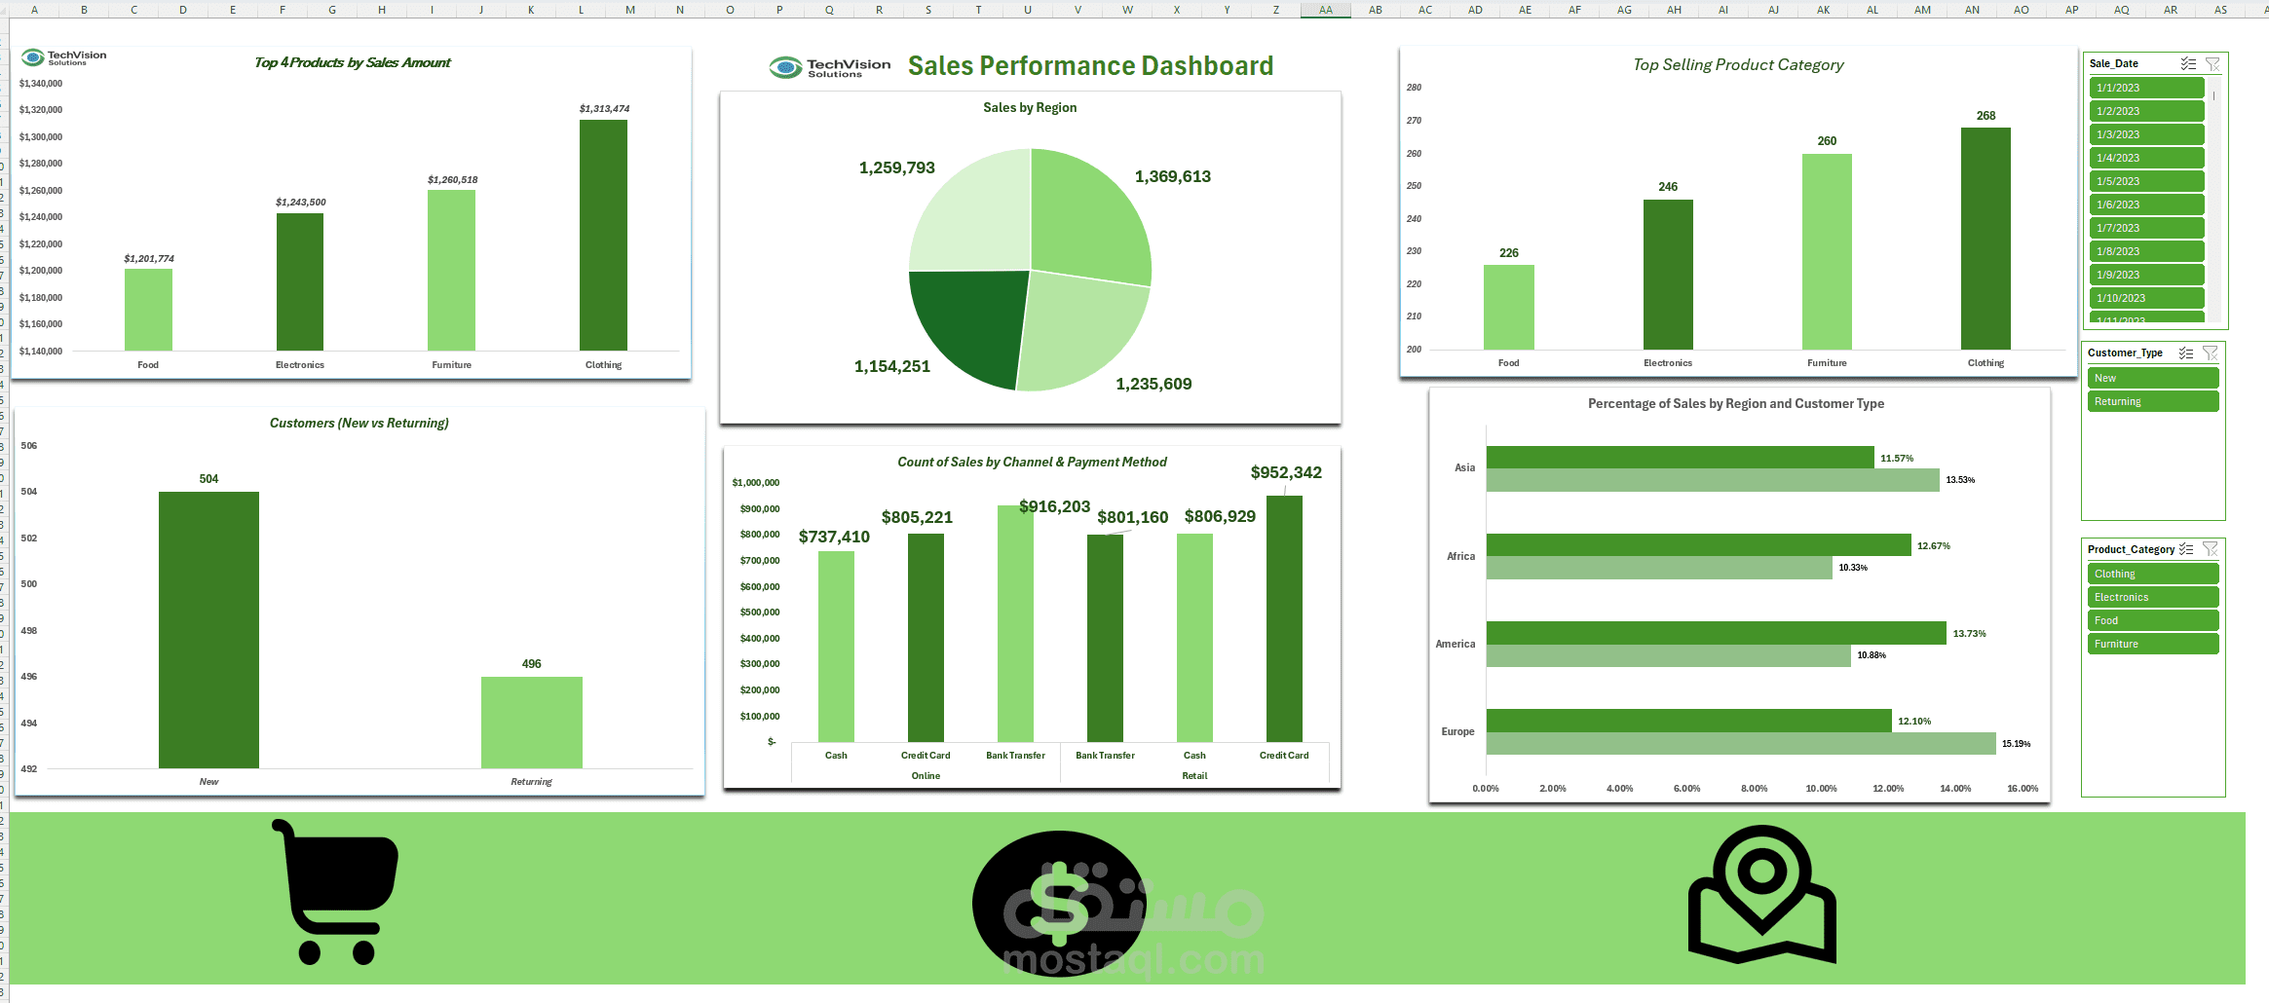Filter by 1/9/2023 in the Sale_Date slicer

tap(2146, 275)
